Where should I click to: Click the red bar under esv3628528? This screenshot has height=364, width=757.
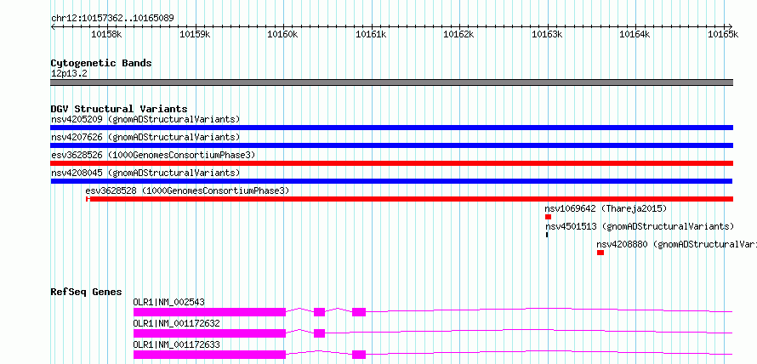pos(409,199)
